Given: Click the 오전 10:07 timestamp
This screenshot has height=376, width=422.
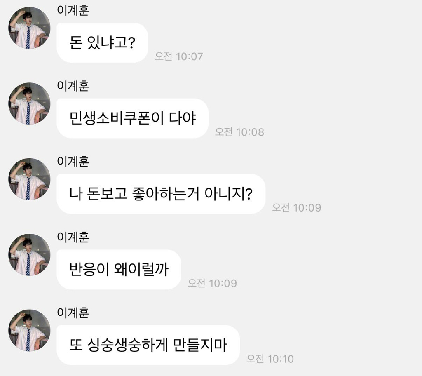Looking at the screenshot, I should (179, 56).
